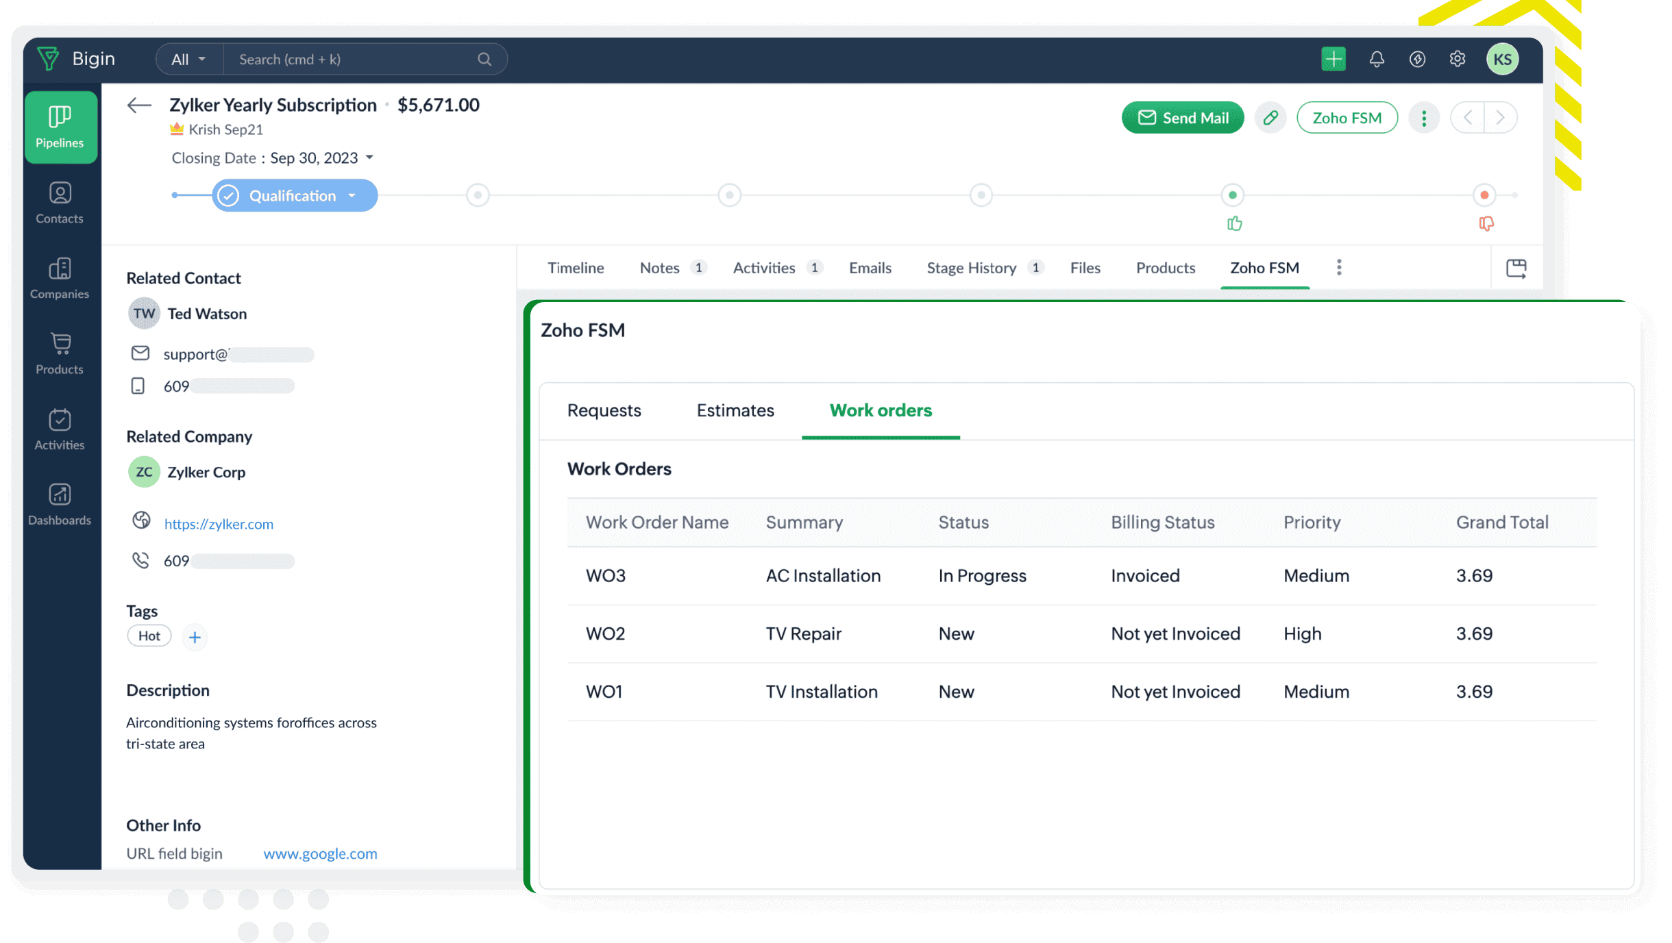This screenshot has height=943, width=1672.
Task: Open the Contacts module in sidebar
Action: click(x=60, y=203)
